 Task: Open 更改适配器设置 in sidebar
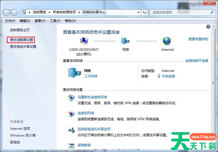coord(22,40)
